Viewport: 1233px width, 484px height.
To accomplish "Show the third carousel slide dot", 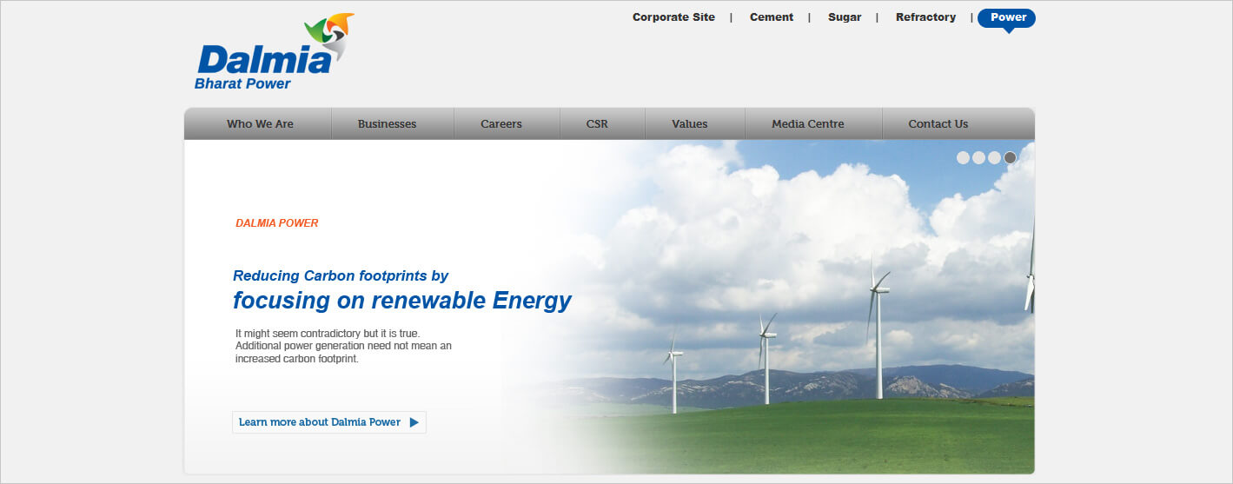I will 994,158.
